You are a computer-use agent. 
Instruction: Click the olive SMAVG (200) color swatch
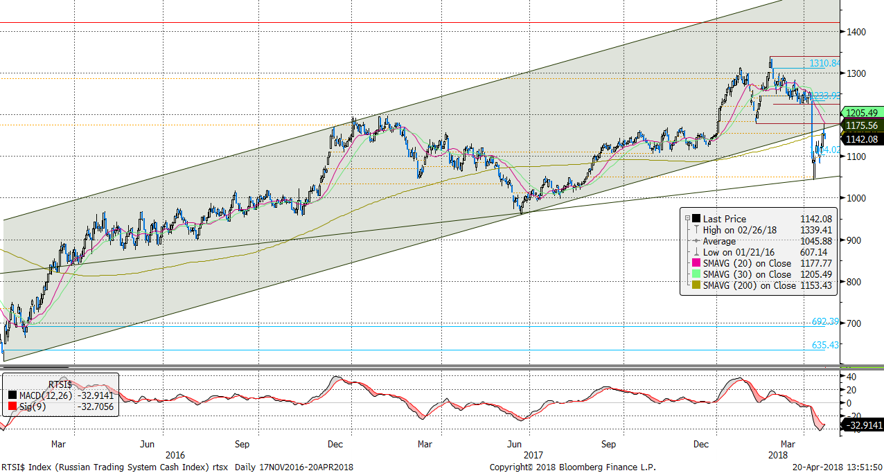(696, 285)
